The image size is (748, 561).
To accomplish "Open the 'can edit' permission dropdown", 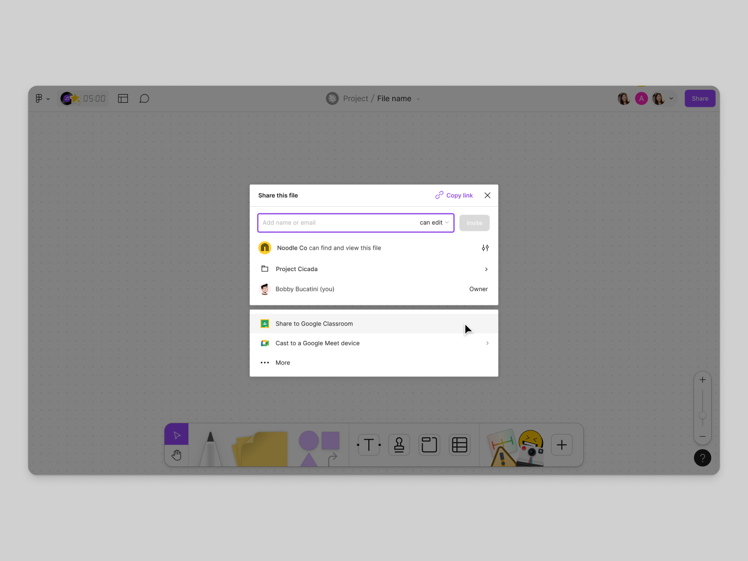I will (434, 222).
